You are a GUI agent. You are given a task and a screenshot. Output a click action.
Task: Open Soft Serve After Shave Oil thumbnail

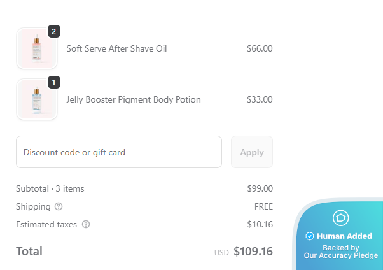(36, 48)
